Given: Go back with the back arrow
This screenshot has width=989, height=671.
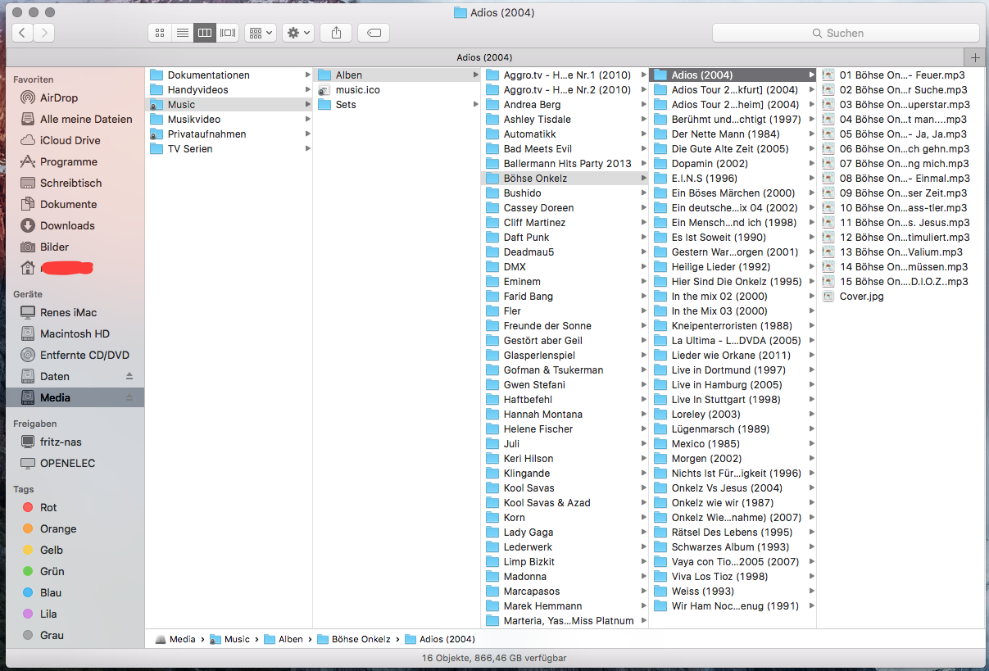Looking at the screenshot, I should click(23, 33).
